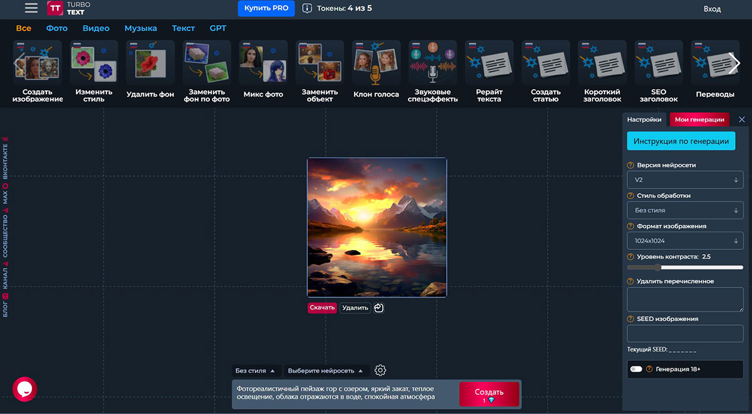752x414 pixels.
Task: Open the hamburger menu
Action: (31, 8)
